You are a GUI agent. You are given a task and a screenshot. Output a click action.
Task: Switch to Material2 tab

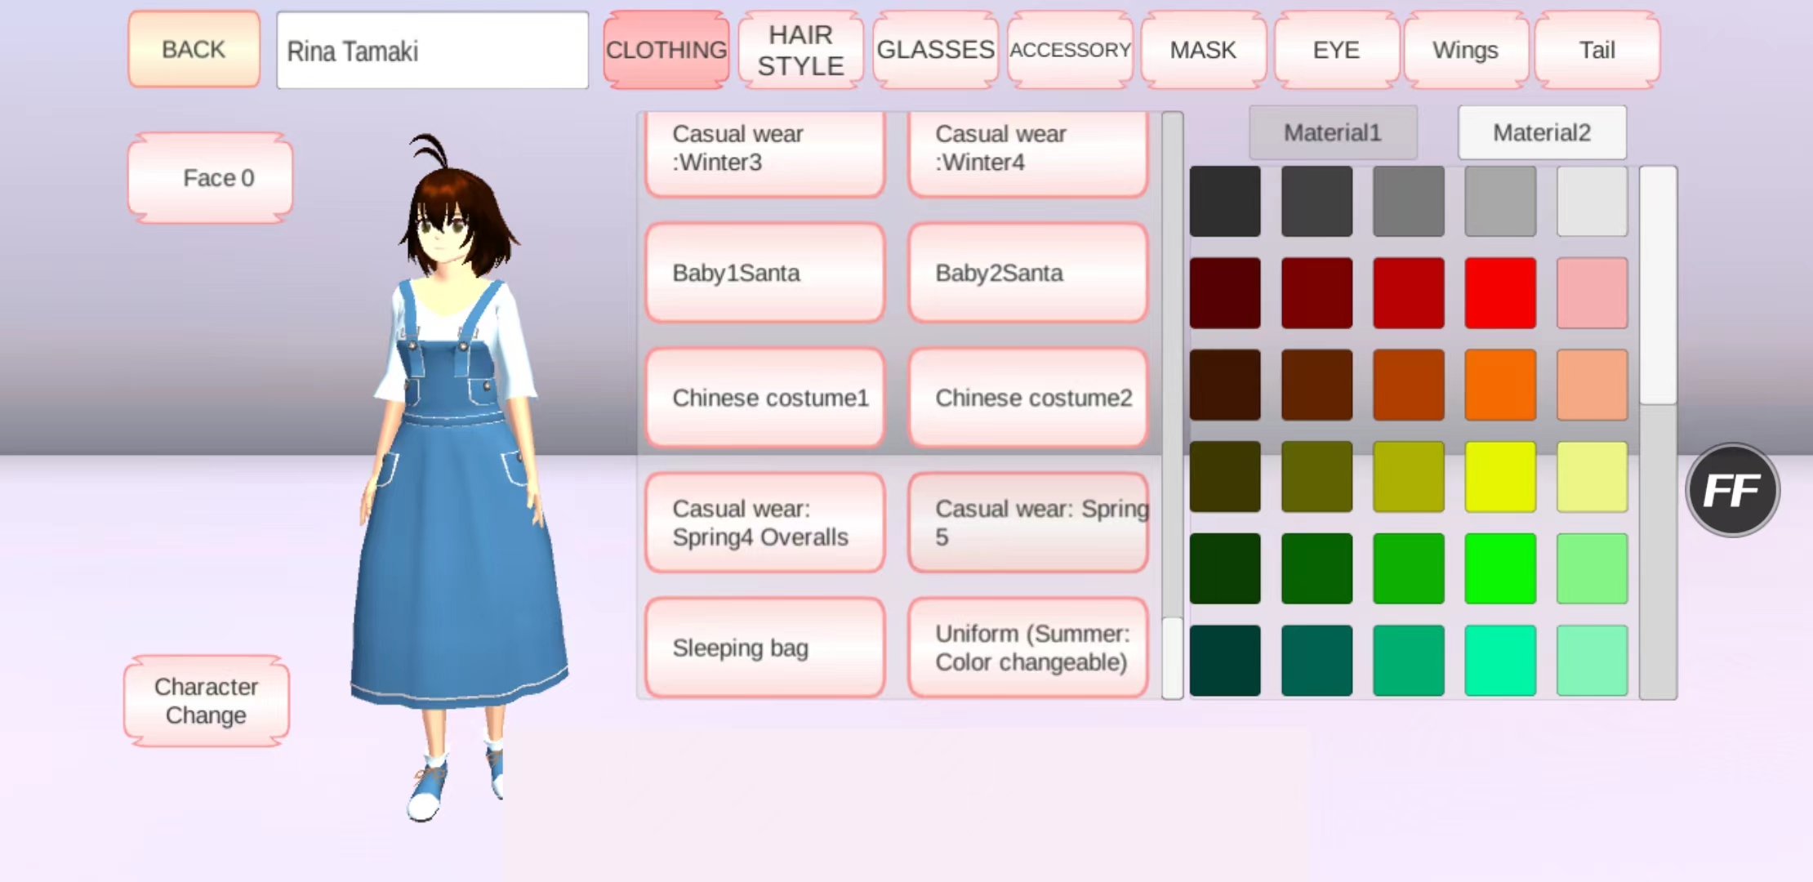pos(1542,132)
